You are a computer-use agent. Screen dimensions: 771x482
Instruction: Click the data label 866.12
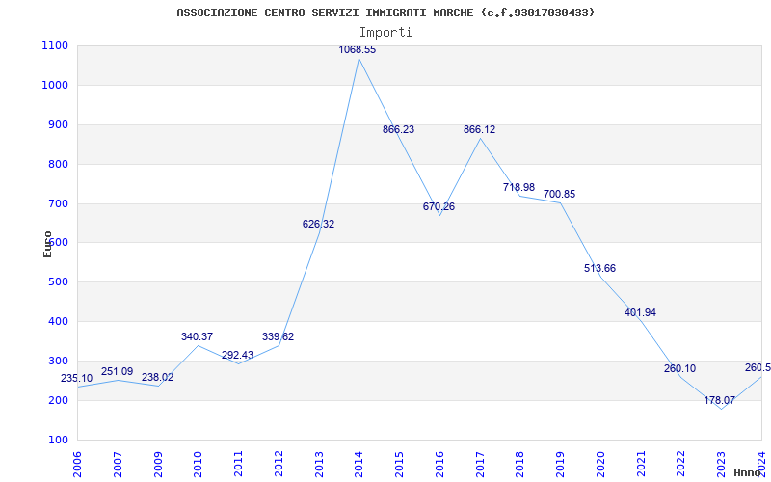[479, 130]
